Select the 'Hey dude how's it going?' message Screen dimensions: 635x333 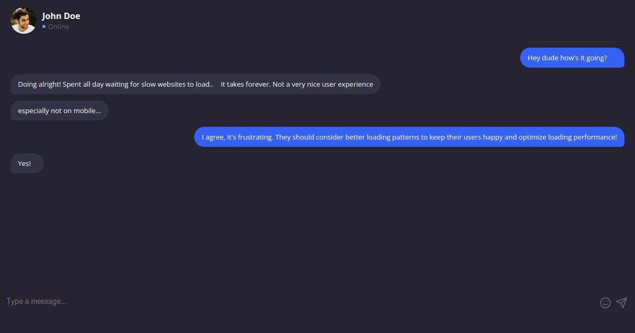click(x=572, y=58)
